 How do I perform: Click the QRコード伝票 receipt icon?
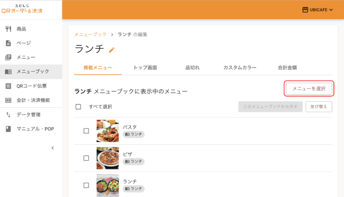pyautogui.click(x=8, y=86)
